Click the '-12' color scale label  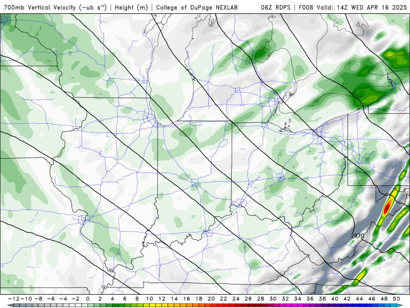pos(13,299)
